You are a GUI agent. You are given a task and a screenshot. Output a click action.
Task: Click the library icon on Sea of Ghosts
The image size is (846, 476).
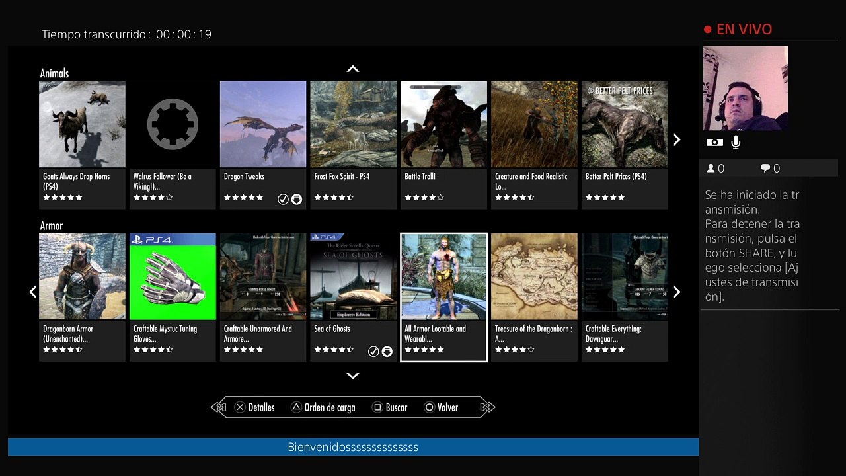(387, 351)
